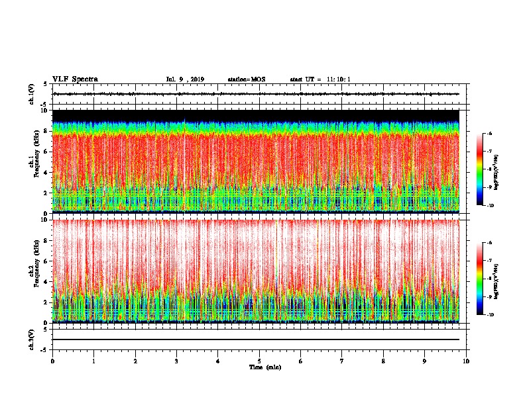Click time axis tick label "1"
This screenshot has width=525, height=405.
(x=93, y=361)
